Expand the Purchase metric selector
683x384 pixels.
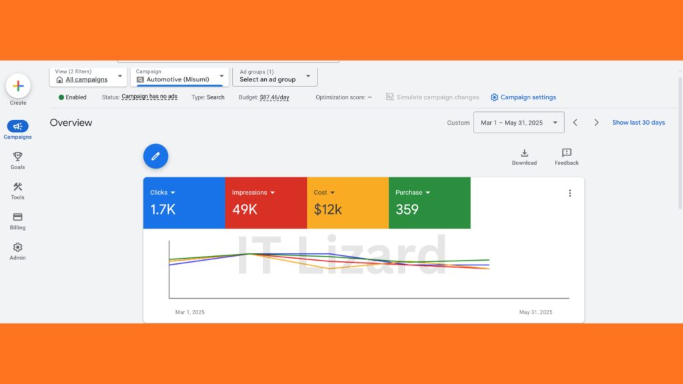point(427,192)
